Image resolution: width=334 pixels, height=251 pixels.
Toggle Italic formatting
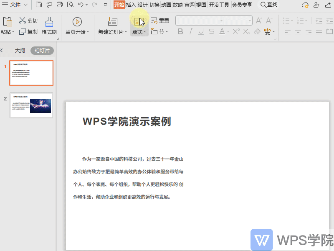(x=191, y=32)
